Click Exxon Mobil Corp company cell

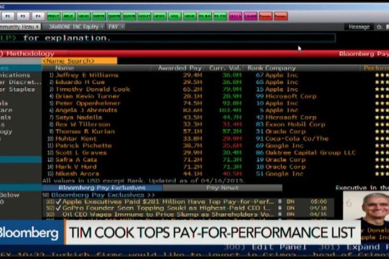point(295,124)
